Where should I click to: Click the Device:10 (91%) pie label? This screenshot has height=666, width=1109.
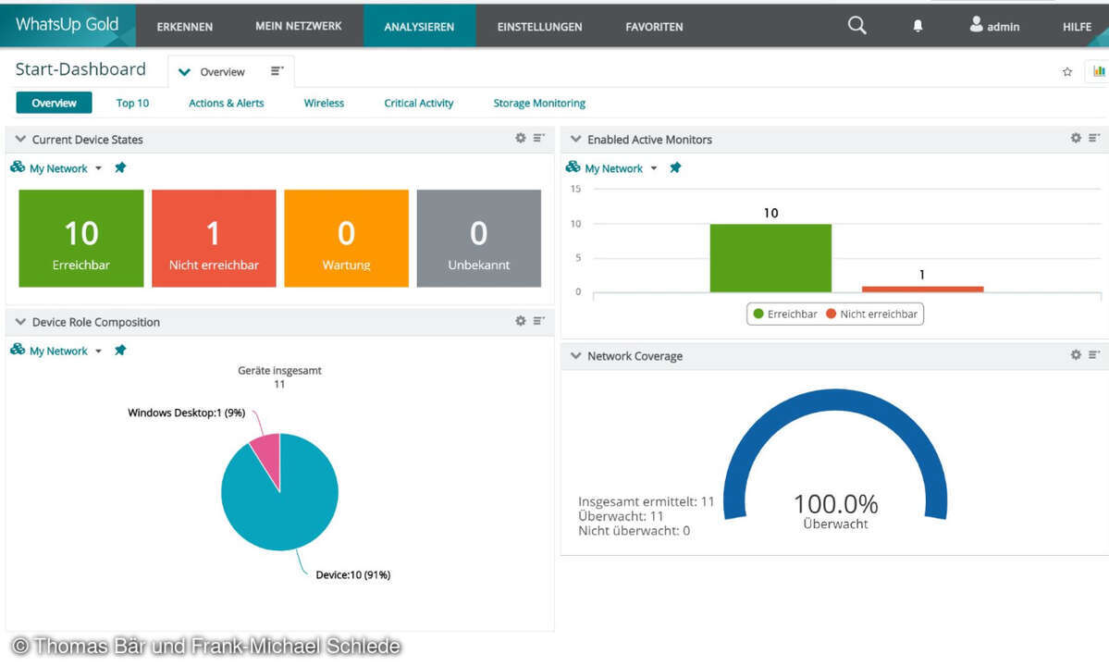(x=353, y=574)
